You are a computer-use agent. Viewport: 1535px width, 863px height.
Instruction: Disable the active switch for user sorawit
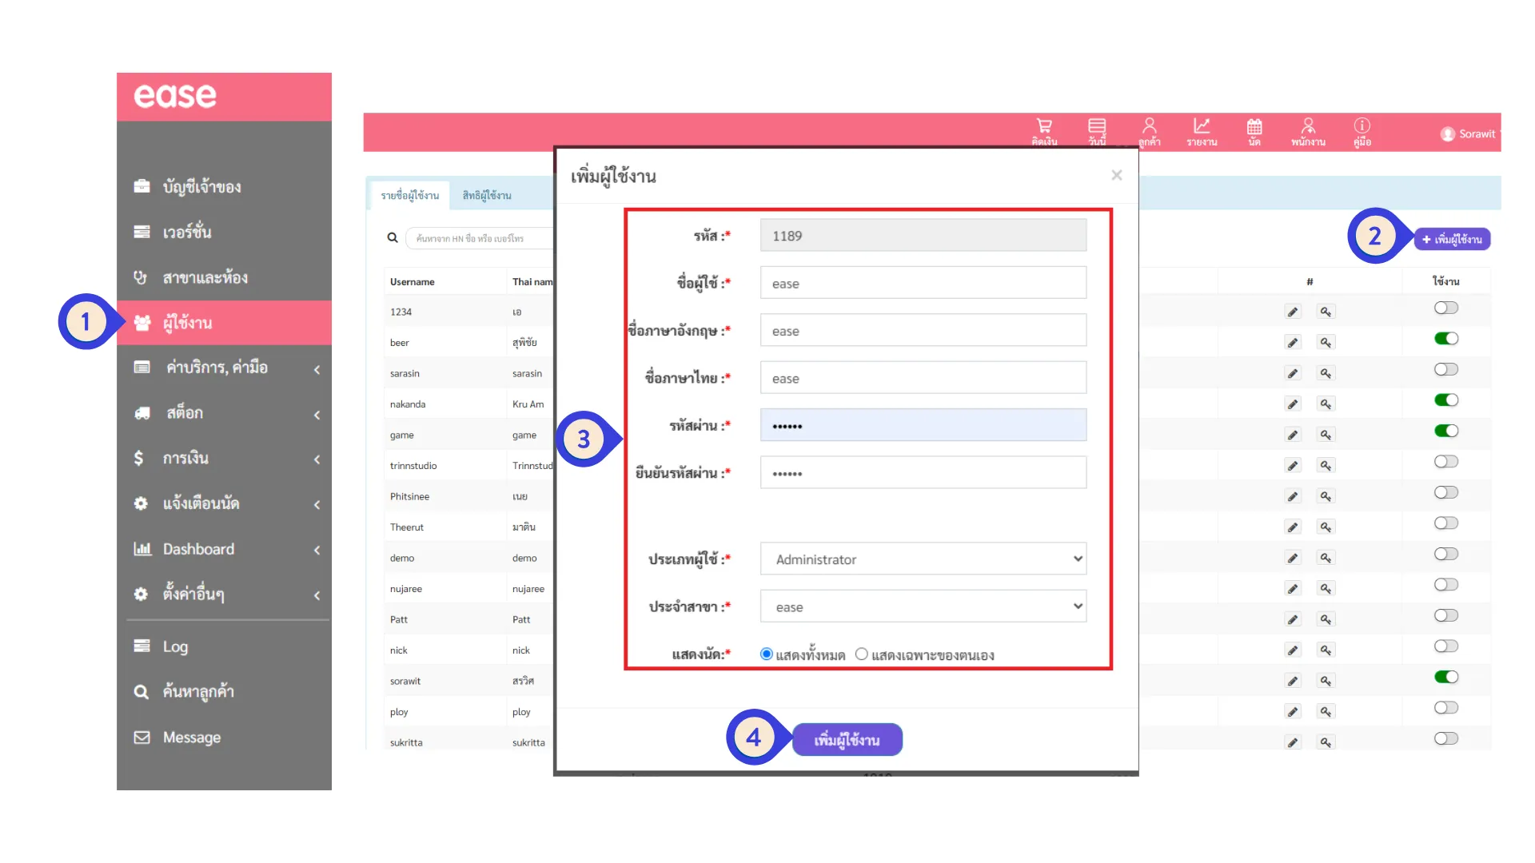pyautogui.click(x=1445, y=678)
